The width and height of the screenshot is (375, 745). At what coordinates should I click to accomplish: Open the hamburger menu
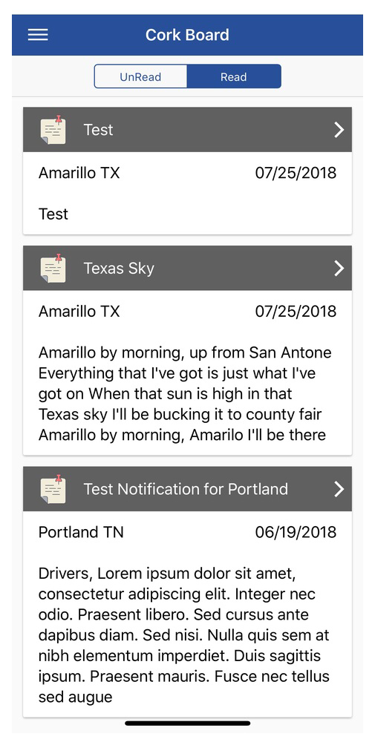click(38, 35)
